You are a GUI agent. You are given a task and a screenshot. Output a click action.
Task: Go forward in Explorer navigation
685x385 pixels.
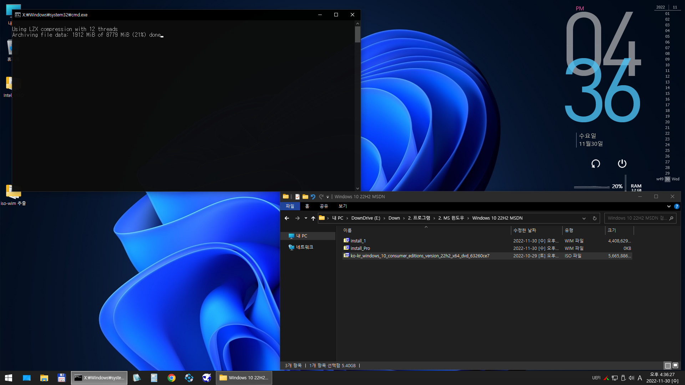(x=298, y=218)
